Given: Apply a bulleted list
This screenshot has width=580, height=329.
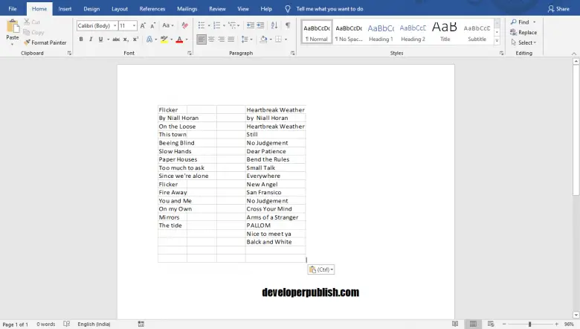Looking at the screenshot, I should 202,25.
